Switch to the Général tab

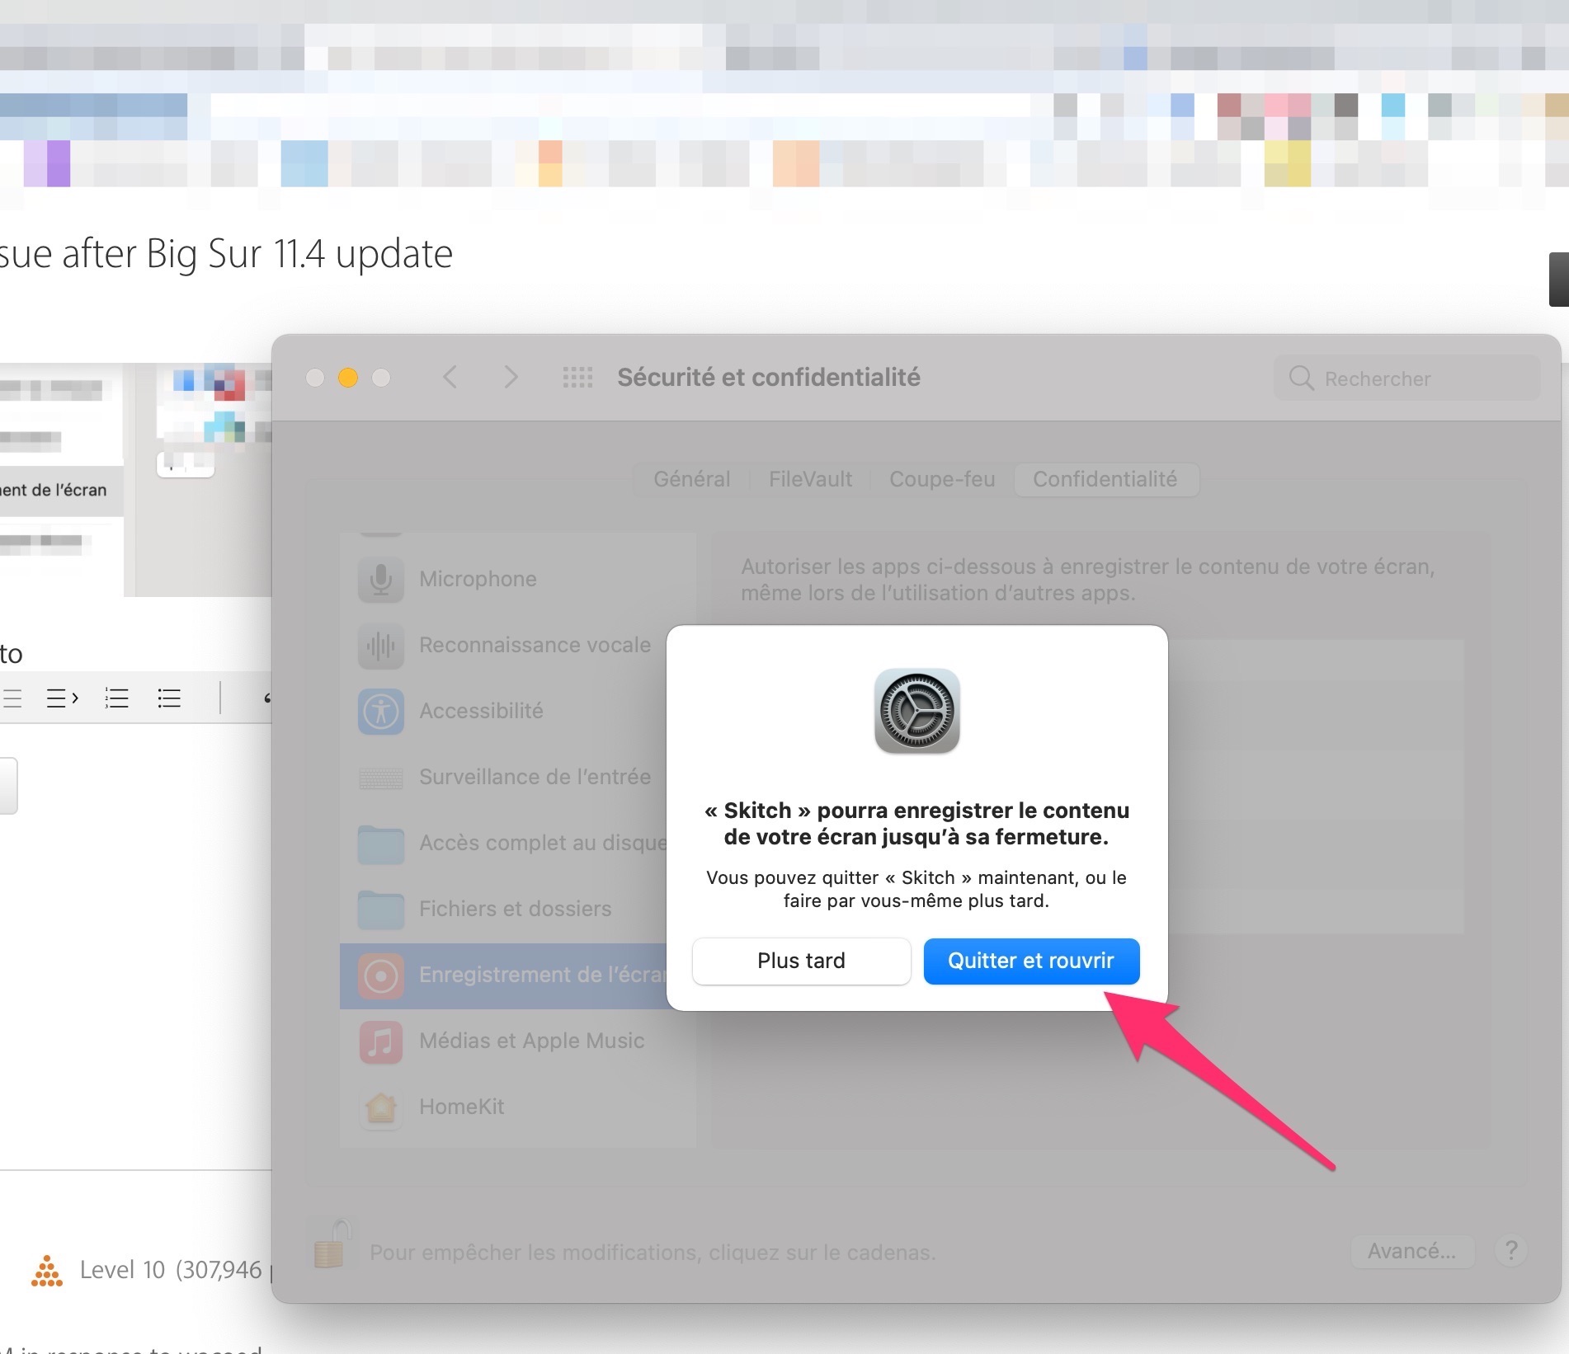point(692,479)
